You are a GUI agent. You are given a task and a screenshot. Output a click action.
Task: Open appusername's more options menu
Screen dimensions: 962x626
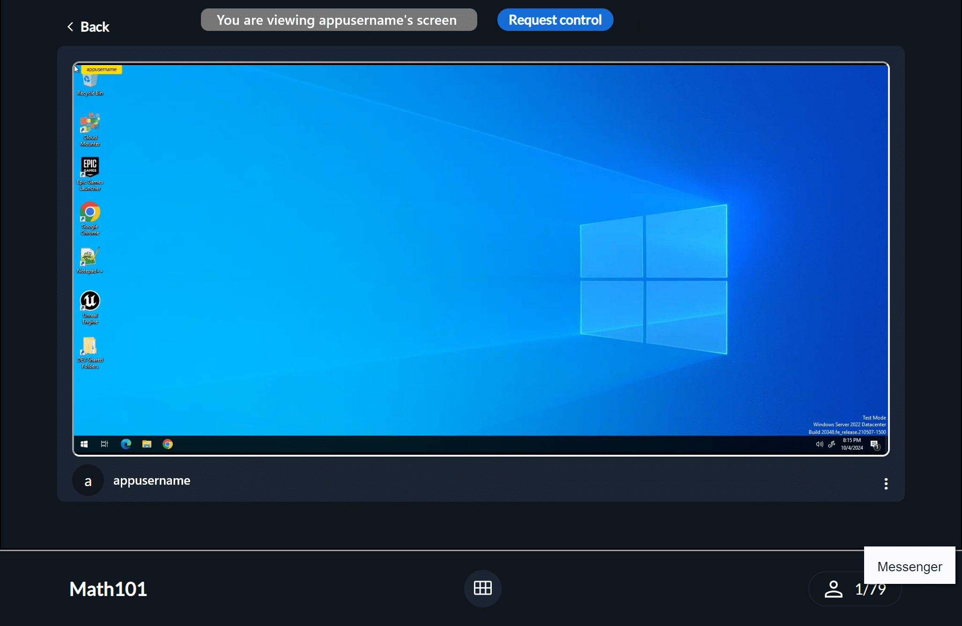click(886, 483)
